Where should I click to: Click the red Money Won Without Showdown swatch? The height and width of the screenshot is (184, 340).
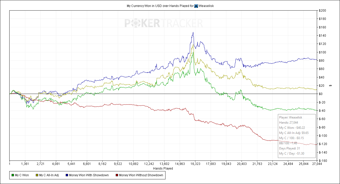point(117,175)
